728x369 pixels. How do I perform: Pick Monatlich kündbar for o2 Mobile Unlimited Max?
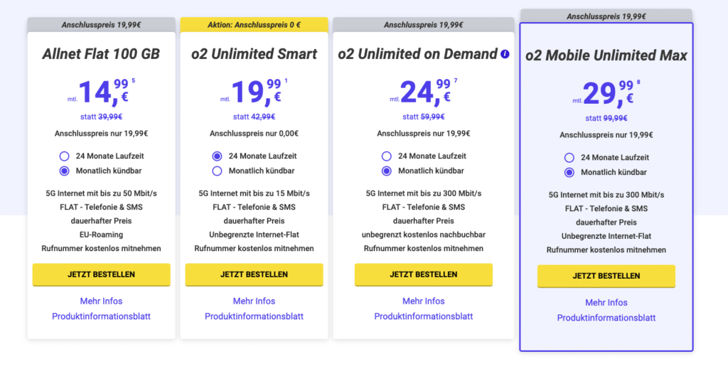[569, 172]
